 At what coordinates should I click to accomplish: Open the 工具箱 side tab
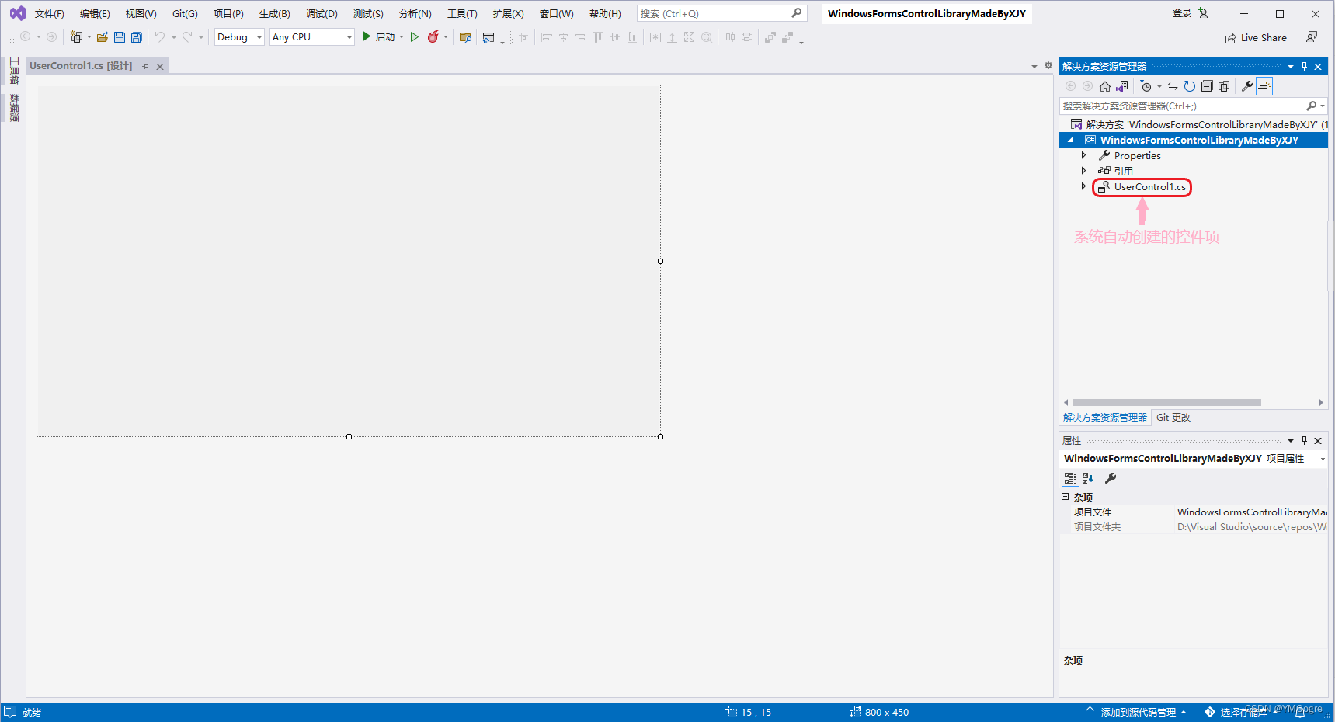pos(14,71)
